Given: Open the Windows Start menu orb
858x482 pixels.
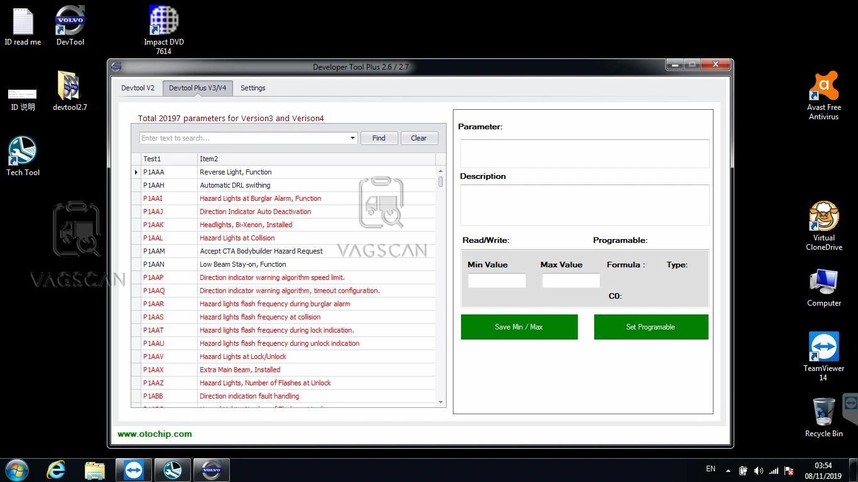Looking at the screenshot, I should pos(17,470).
